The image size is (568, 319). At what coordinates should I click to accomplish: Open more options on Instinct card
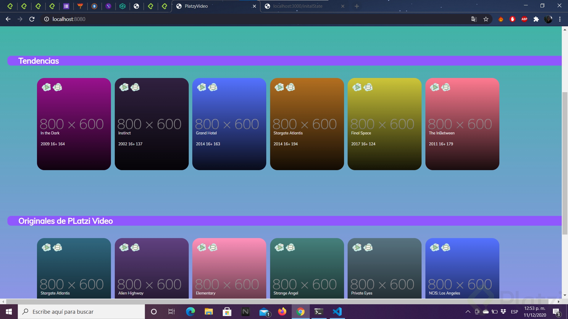click(x=135, y=87)
